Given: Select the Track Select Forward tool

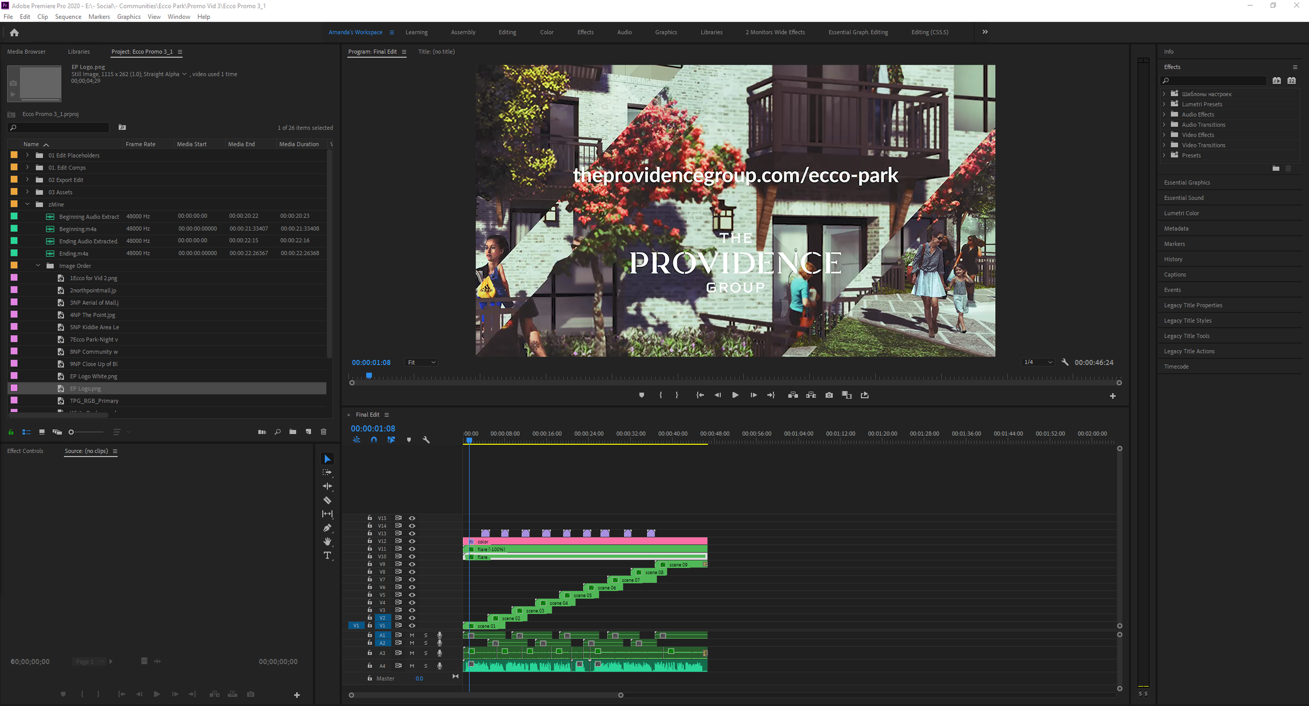Looking at the screenshot, I should 327,473.
